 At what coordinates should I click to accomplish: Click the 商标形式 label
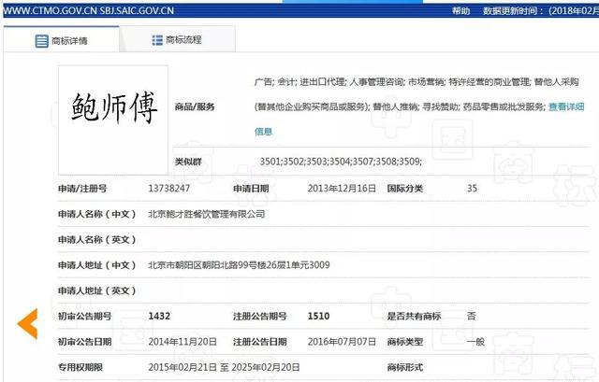click(405, 367)
